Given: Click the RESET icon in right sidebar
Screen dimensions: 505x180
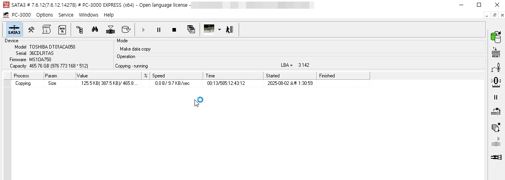Looking at the screenshot, I should (x=496, y=52).
